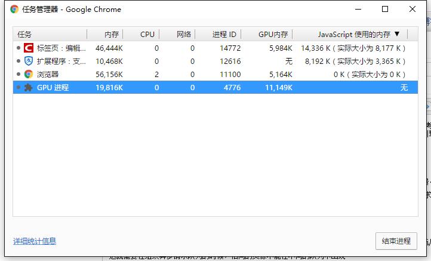The image size is (431, 261).
Task: Sort by 内存 column header
Action: [112, 35]
